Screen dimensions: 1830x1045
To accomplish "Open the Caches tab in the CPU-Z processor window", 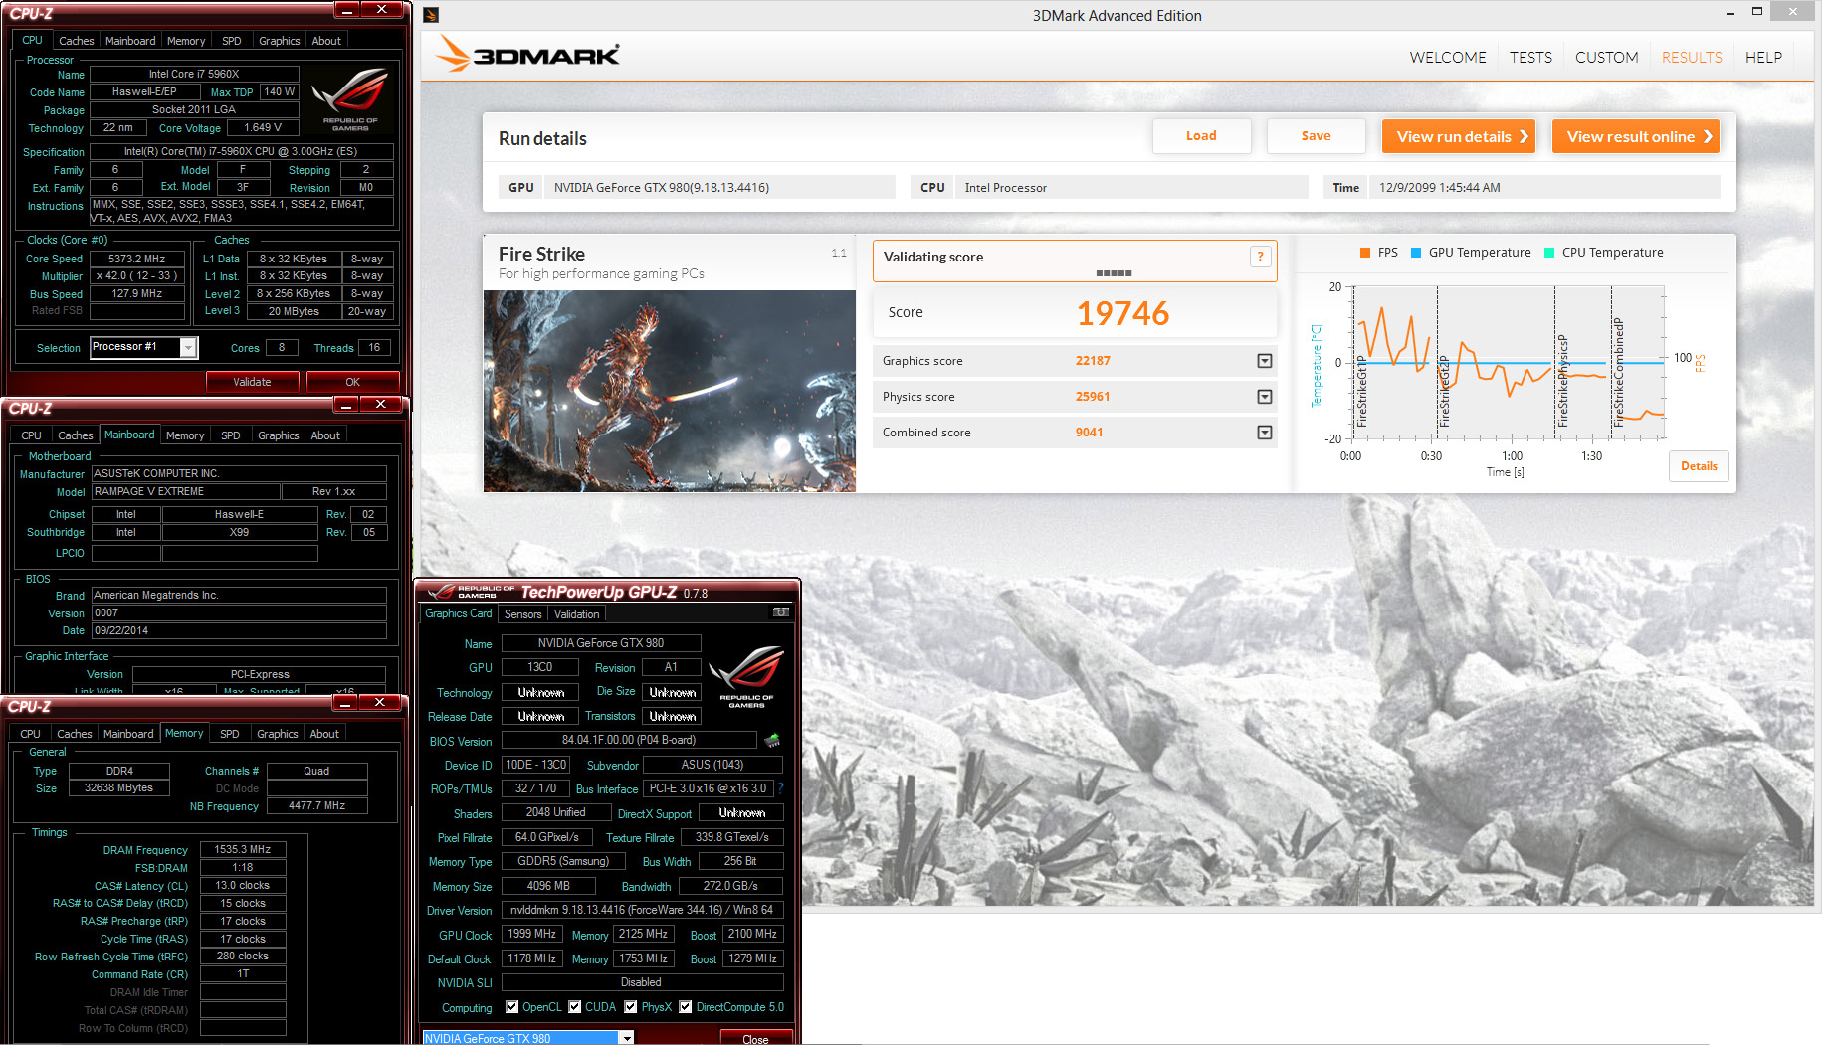I will [x=77, y=41].
